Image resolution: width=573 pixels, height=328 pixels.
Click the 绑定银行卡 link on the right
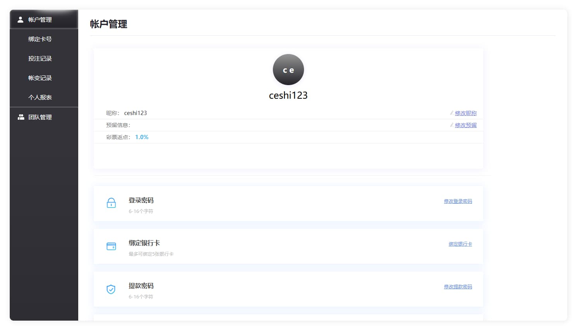pos(460,244)
